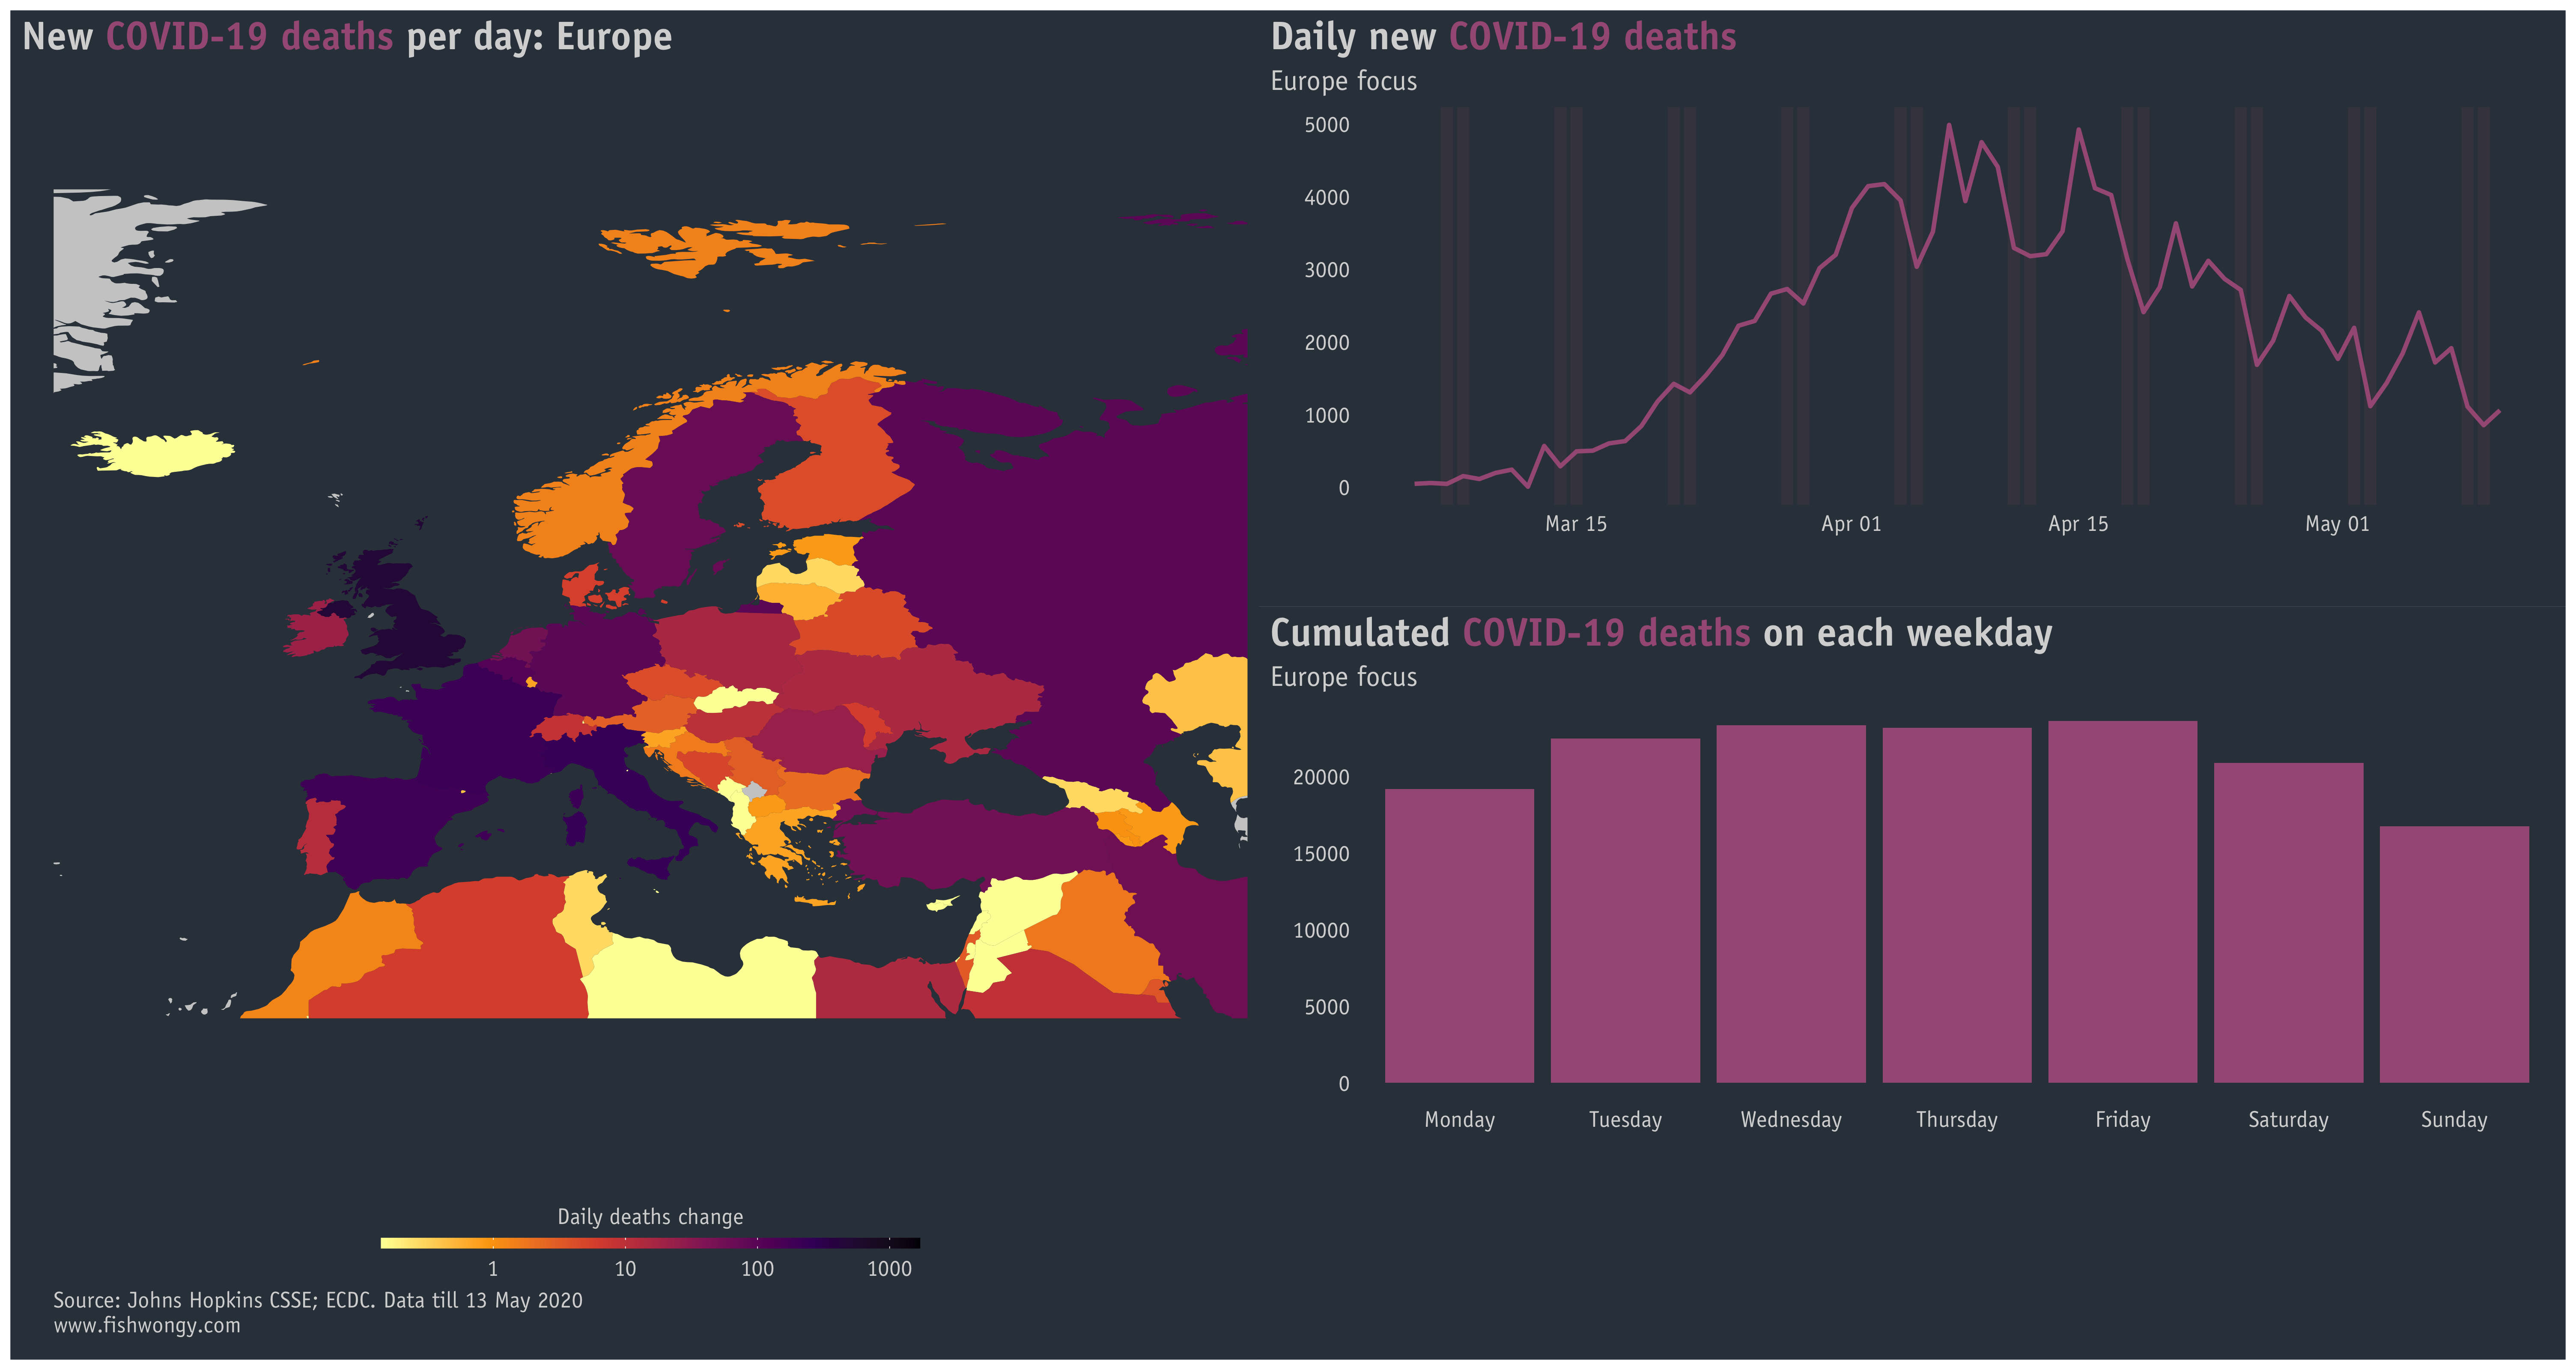Screen dimensions: 2576x1370
Task: Click the 'Cumulated COVID-19 deaths on each weekday' title
Action: point(1661,633)
